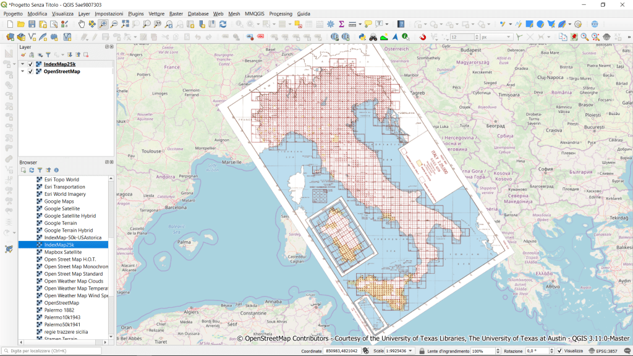Screen dimensions: 633x356
Task: Click the Refresh map canvas icon
Action: pos(223,24)
